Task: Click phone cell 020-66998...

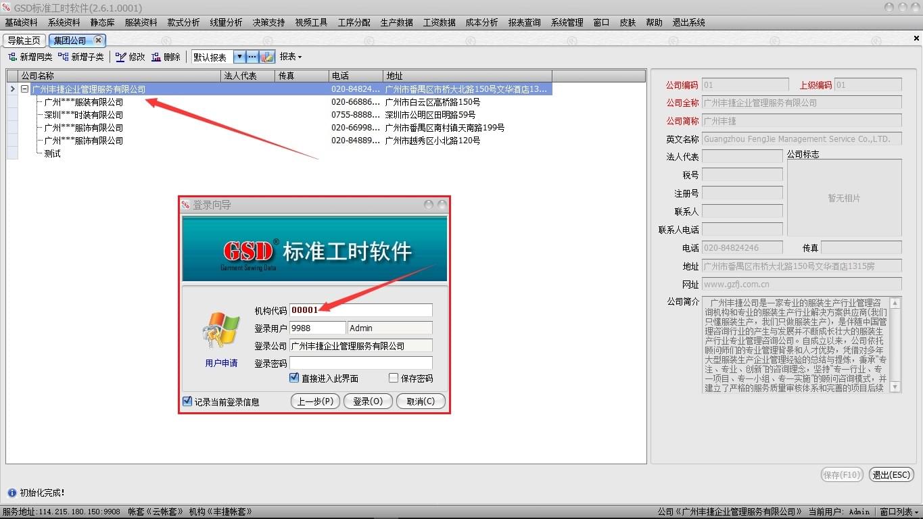Action: pyautogui.click(x=356, y=128)
